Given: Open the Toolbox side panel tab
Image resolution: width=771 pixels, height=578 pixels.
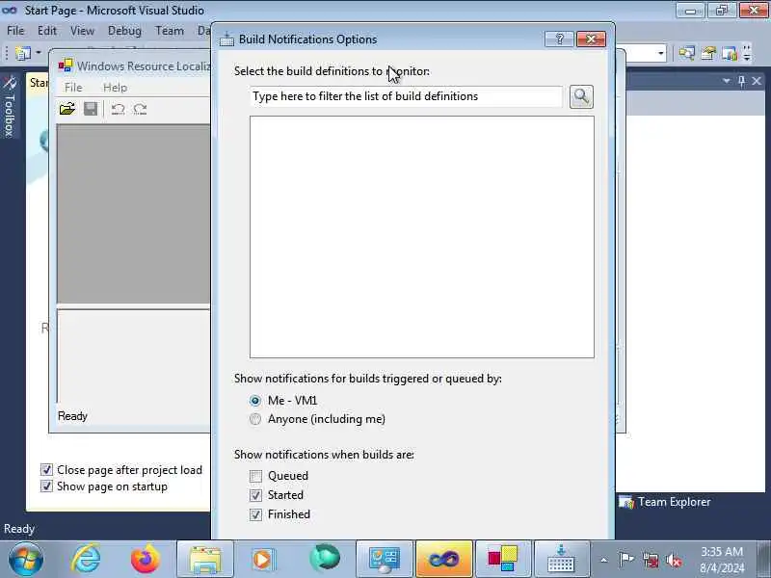Looking at the screenshot, I should [x=9, y=106].
